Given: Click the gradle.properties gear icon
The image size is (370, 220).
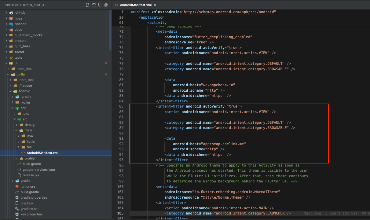Looking at the screenshot, I should coord(17,197).
